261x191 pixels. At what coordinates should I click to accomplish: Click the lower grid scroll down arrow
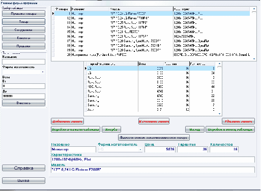[x=219, y=114]
